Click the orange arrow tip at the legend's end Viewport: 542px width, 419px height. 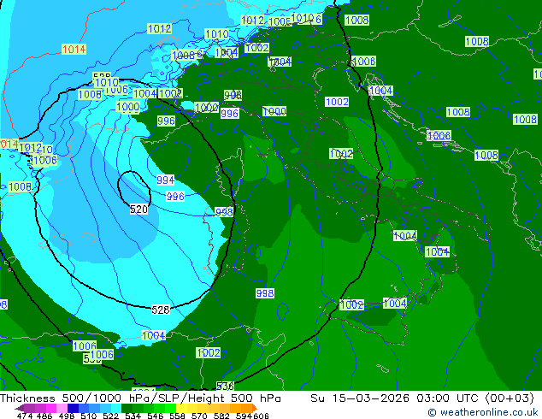click(255, 408)
